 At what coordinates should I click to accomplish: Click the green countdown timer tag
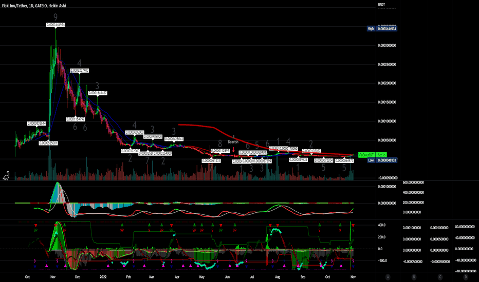(381, 155)
